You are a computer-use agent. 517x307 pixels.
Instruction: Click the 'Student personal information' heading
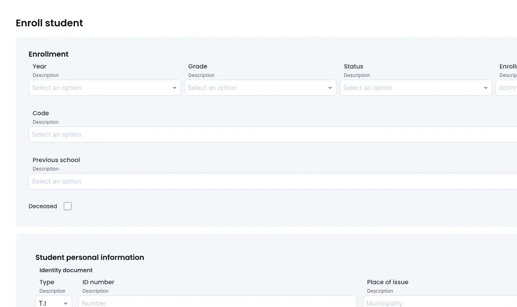click(89, 257)
